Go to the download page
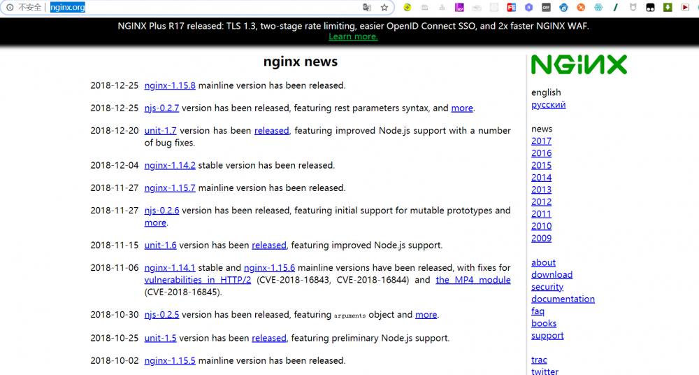The image size is (699, 375). (552, 275)
